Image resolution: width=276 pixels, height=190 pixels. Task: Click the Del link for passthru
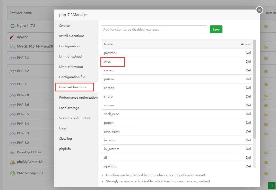(248, 53)
